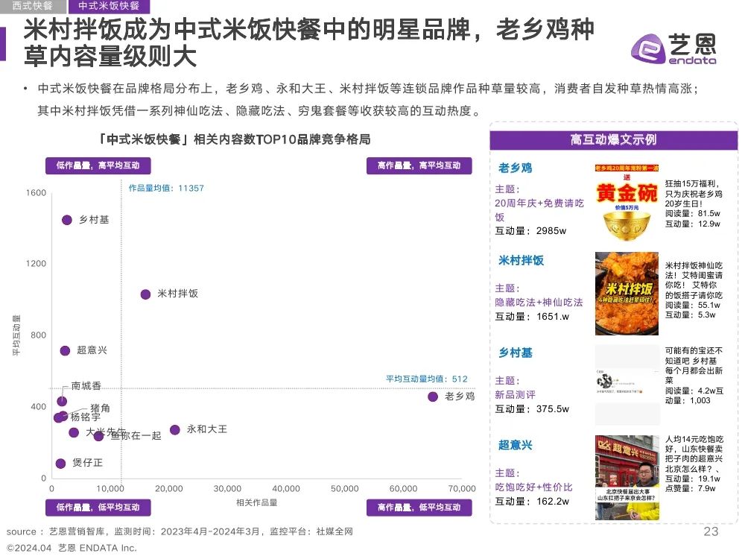Open the 米村拌饭 food photo thumbnail

[x=627, y=293]
